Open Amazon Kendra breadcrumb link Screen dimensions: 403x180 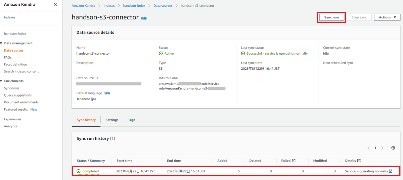point(83,6)
